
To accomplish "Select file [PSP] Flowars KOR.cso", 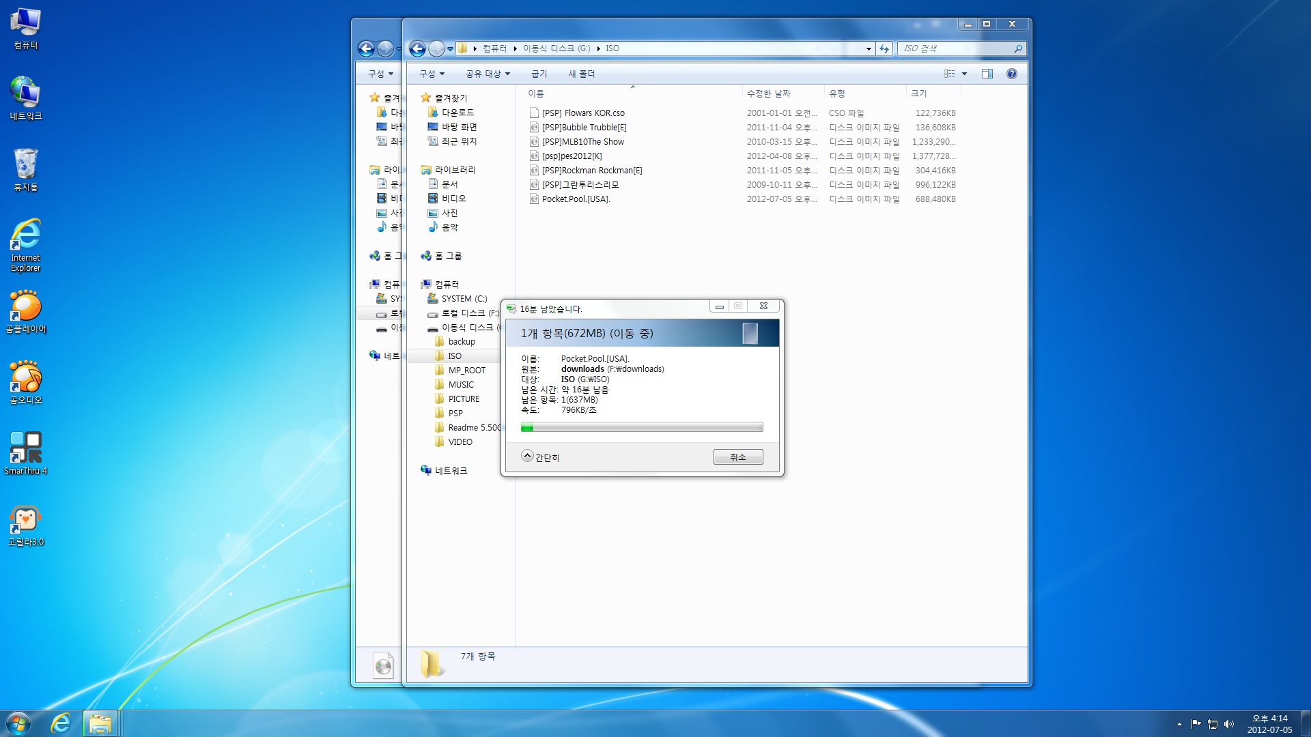I will click(x=583, y=113).
